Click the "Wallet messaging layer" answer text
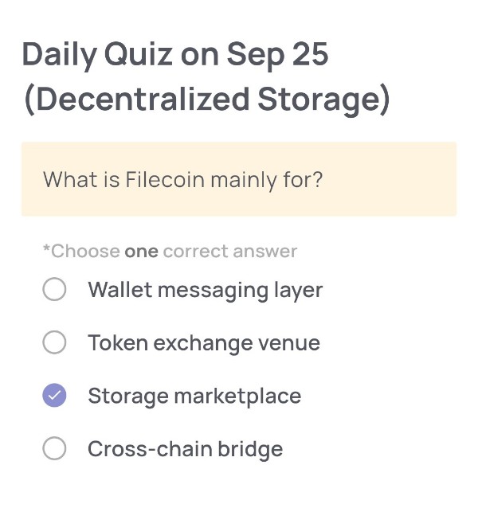This screenshot has width=478, height=508. [x=205, y=290]
